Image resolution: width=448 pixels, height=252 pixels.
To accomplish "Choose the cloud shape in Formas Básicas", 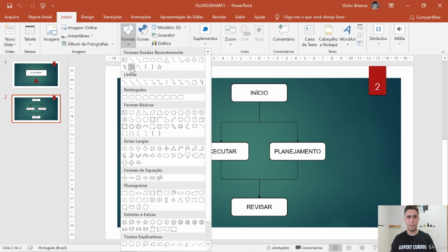I will 195,126.
